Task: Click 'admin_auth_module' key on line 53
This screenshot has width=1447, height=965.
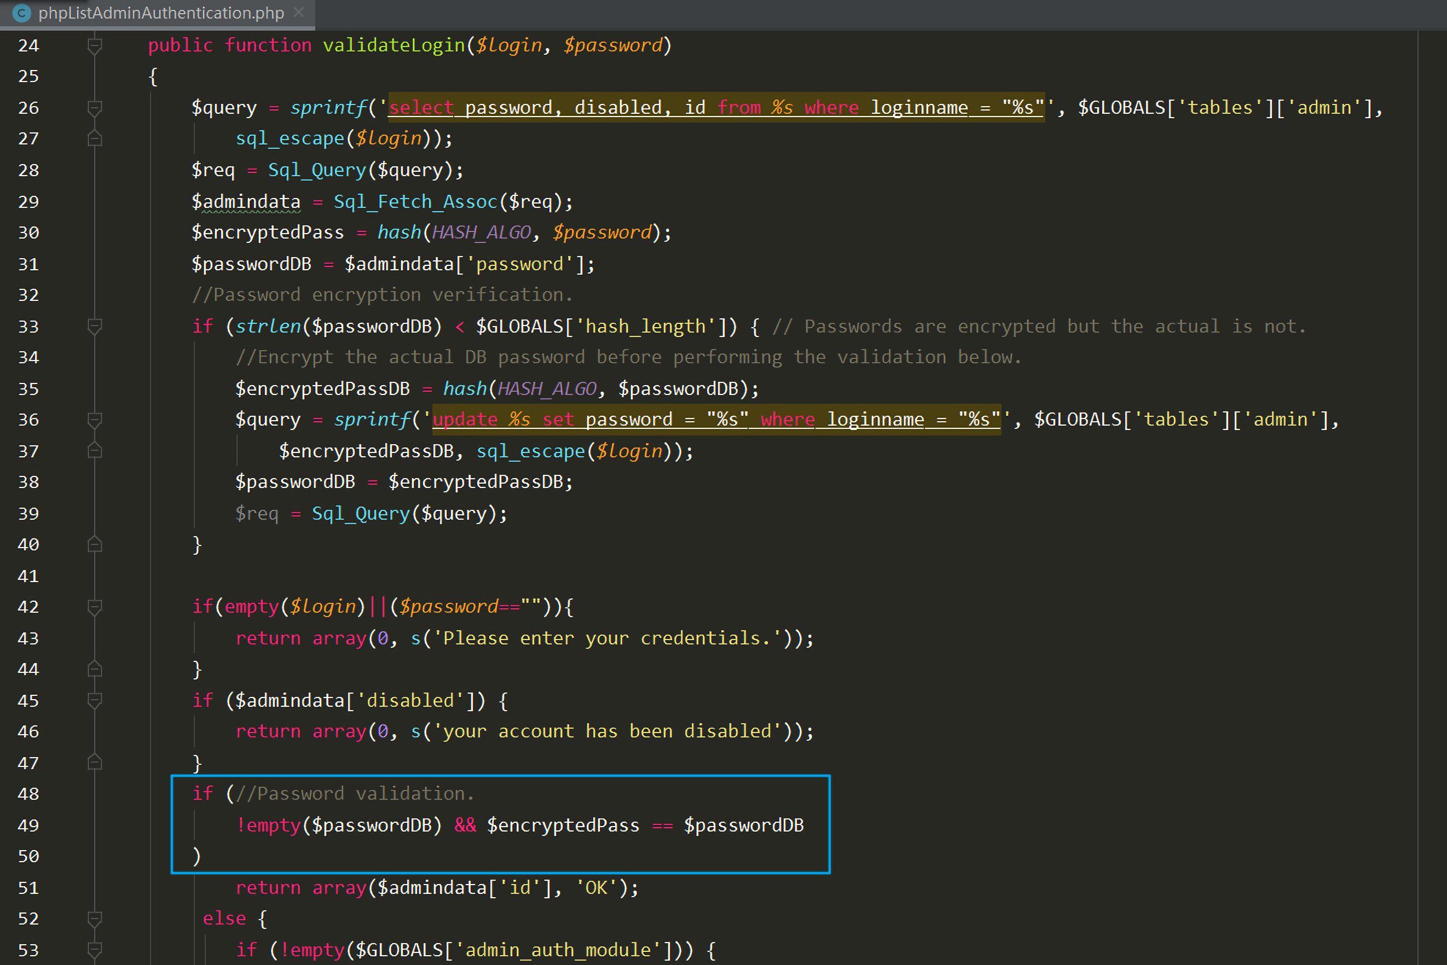Action: 558,950
